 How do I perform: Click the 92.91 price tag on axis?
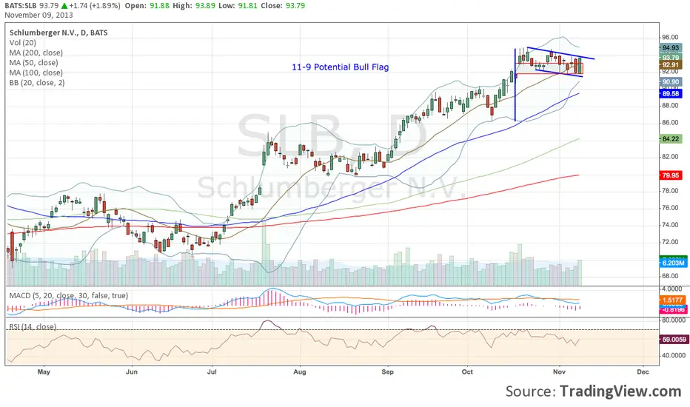pyautogui.click(x=671, y=64)
